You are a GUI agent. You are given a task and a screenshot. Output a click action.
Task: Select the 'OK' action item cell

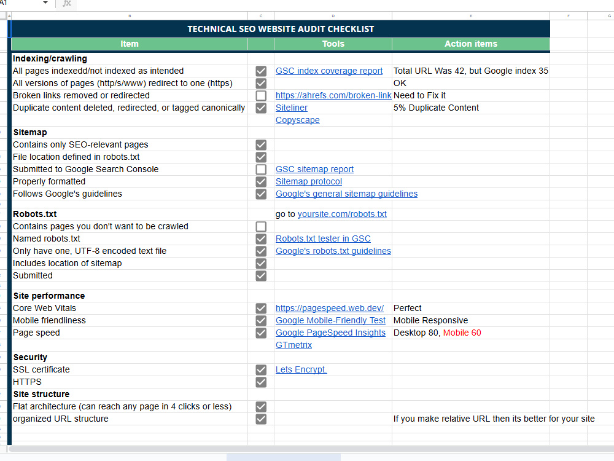click(471, 84)
